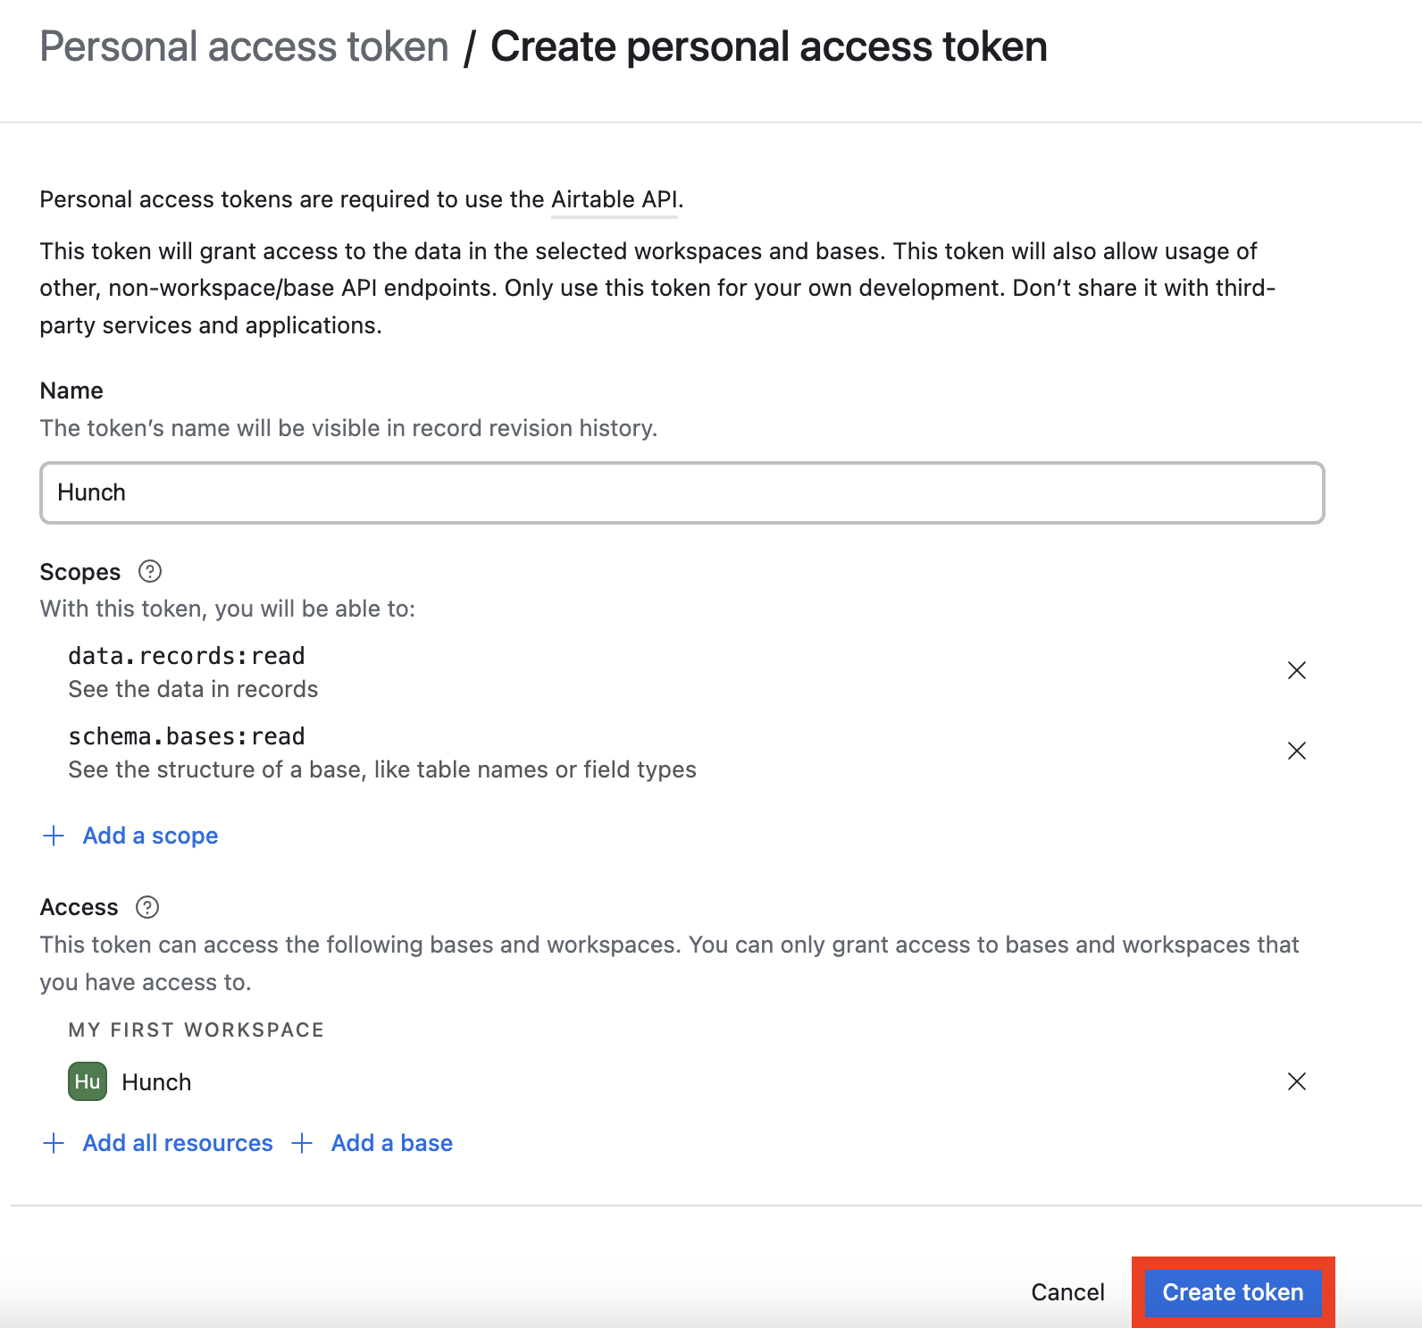Remove the Hunch base from token access
This screenshot has height=1328, width=1422.
point(1297,1081)
